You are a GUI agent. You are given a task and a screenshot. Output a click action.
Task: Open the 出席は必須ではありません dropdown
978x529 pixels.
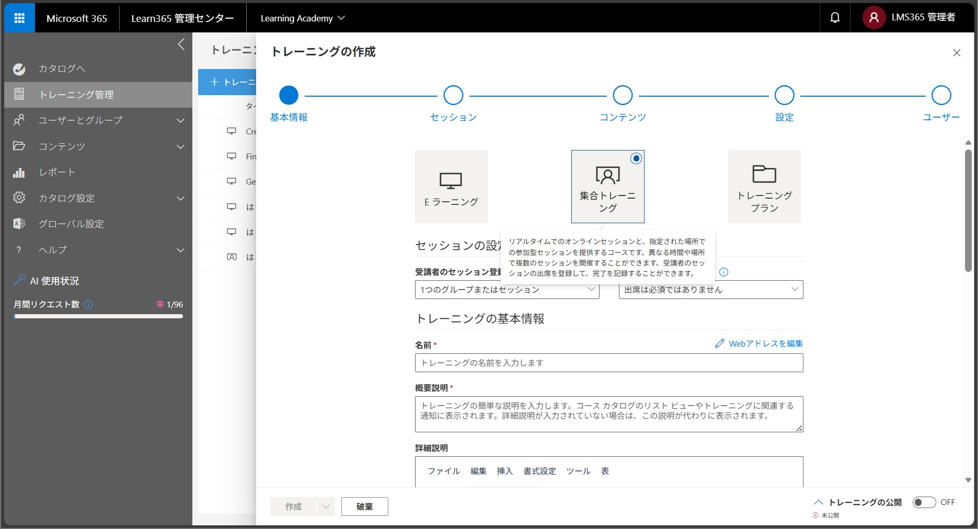pyautogui.click(x=711, y=290)
